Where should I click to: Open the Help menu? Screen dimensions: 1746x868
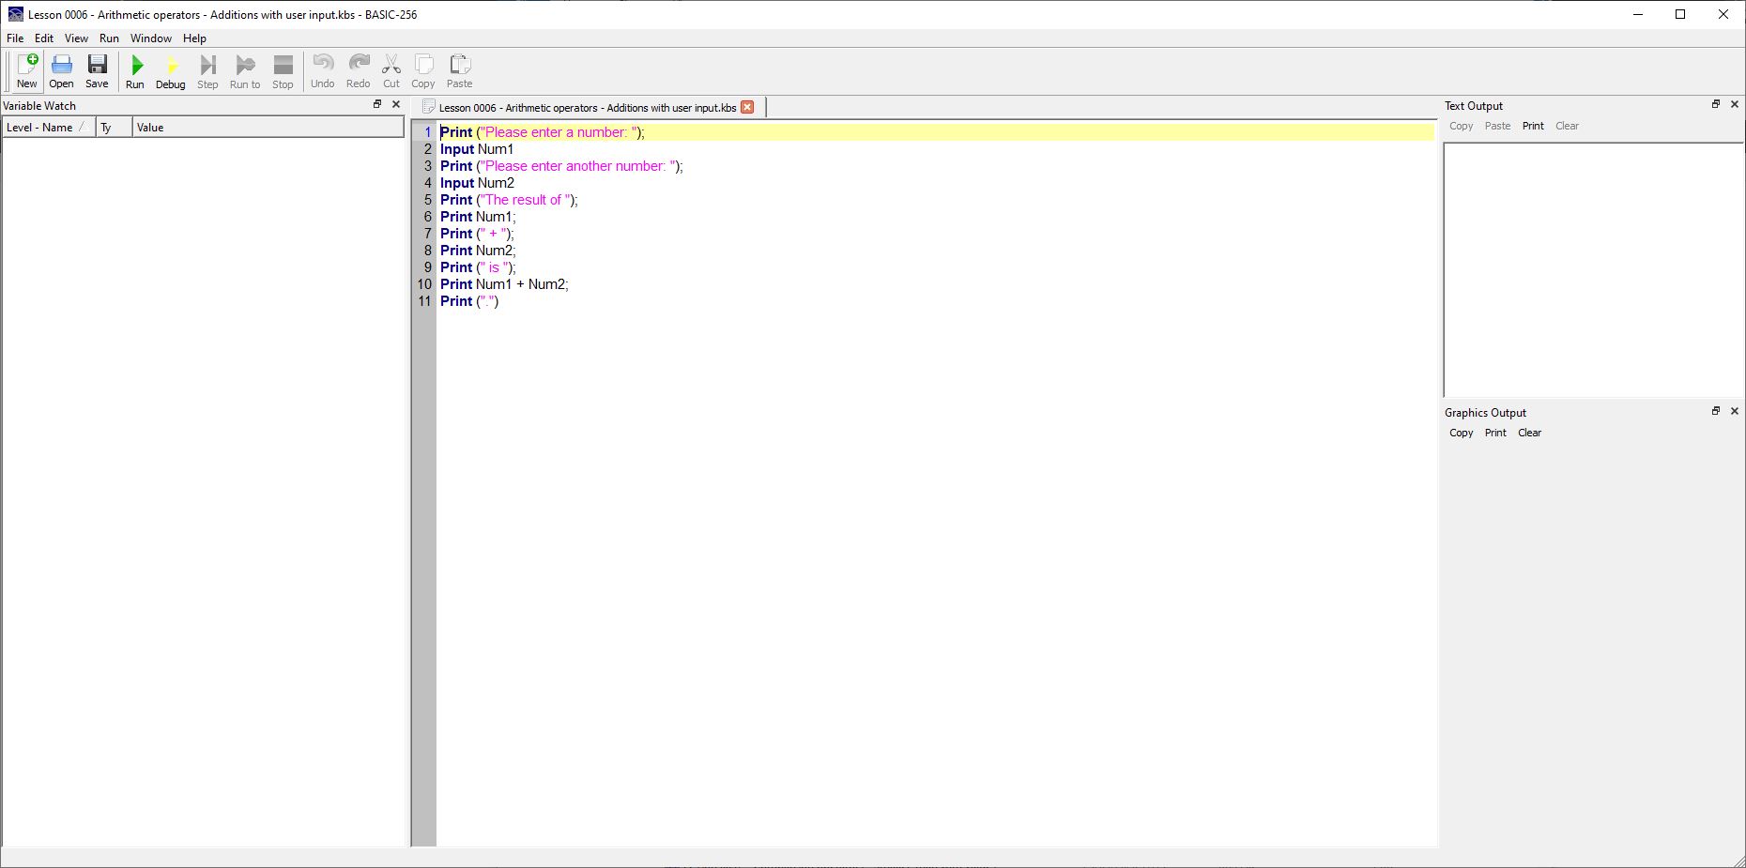click(x=194, y=38)
